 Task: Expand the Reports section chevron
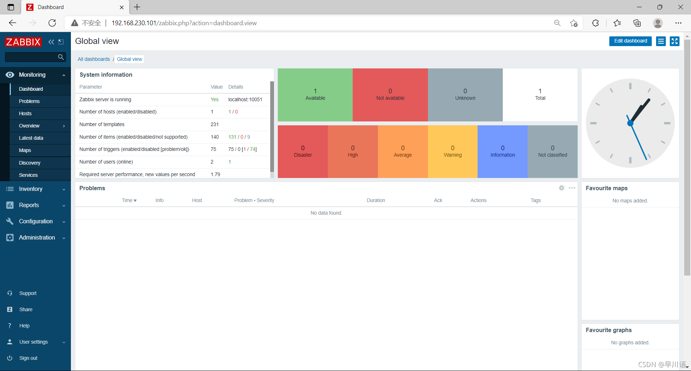pyautogui.click(x=64, y=205)
